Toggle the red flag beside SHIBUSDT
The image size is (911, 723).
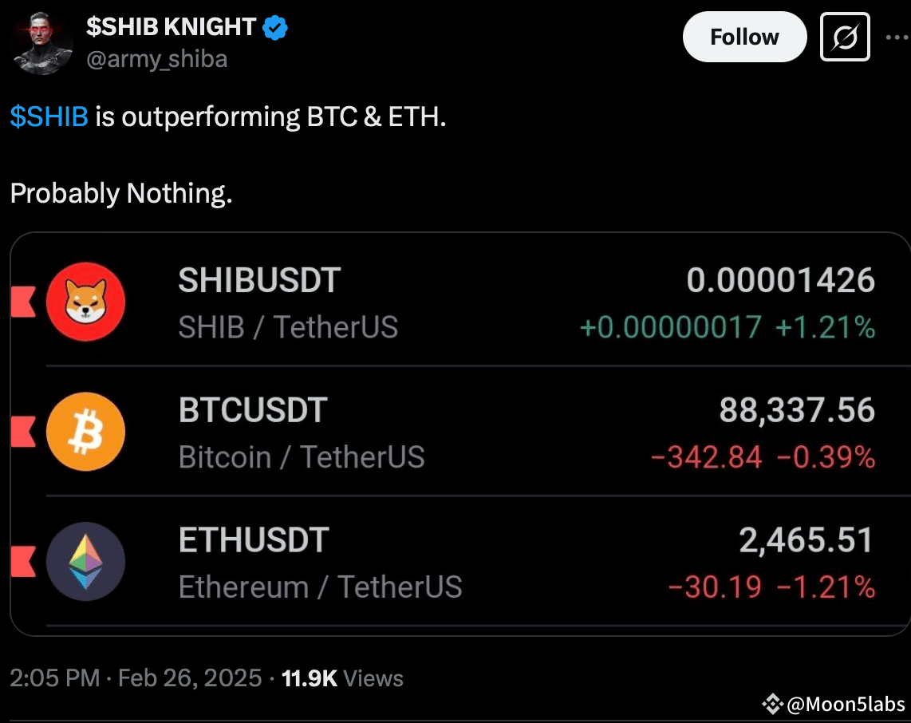pyautogui.click(x=22, y=302)
